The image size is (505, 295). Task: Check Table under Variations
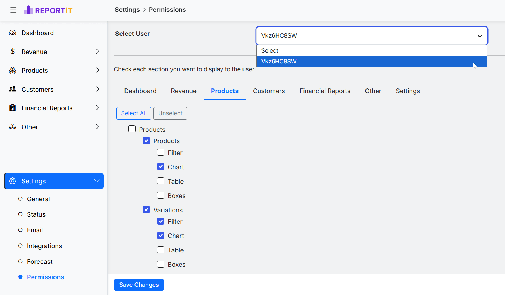tap(161, 250)
